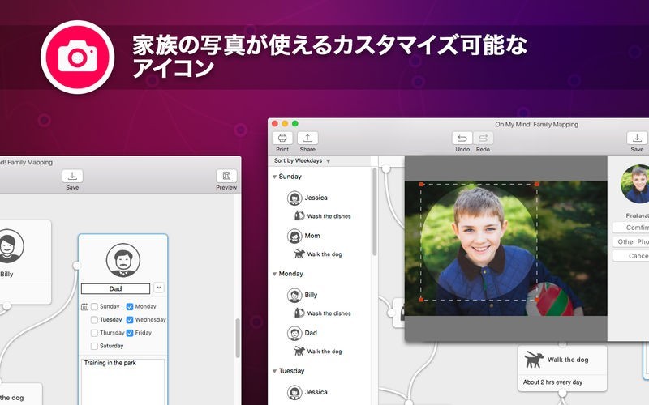Viewport: 649px width, 405px height.
Task: Click Dad's mustache avatar icon in card
Action: point(122,260)
